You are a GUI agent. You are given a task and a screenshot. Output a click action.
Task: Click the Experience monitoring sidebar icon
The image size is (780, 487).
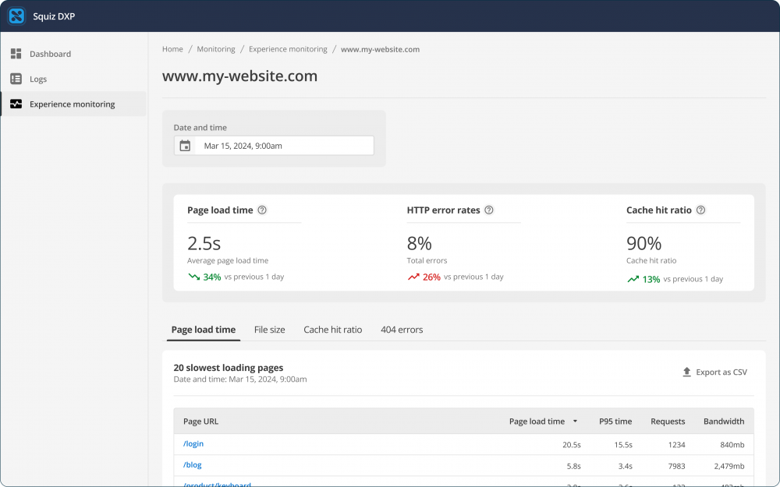[x=16, y=104]
